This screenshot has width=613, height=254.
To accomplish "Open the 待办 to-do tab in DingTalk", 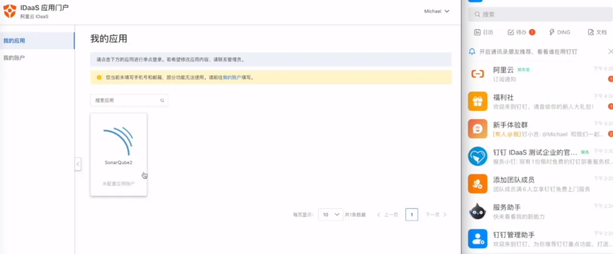I will click(521, 32).
